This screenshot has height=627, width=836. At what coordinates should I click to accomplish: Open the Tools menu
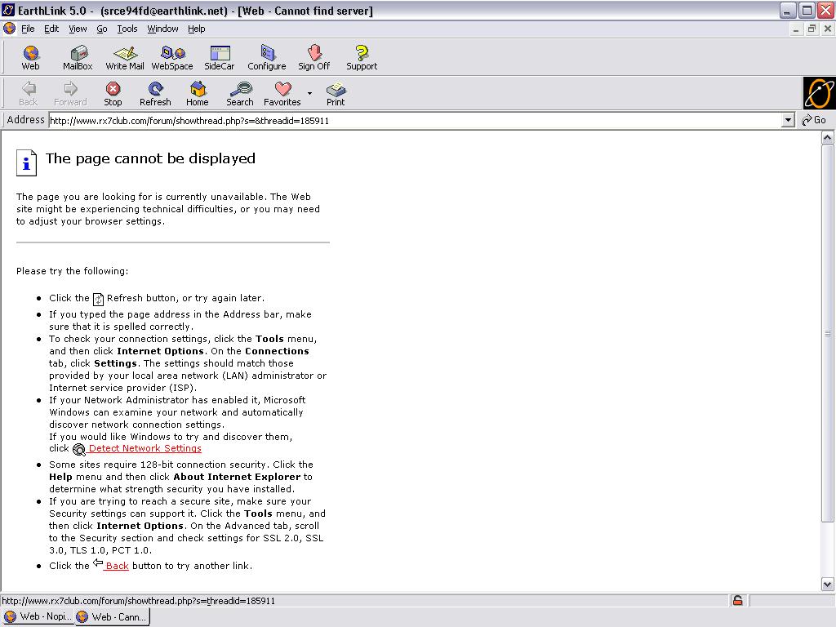127,29
